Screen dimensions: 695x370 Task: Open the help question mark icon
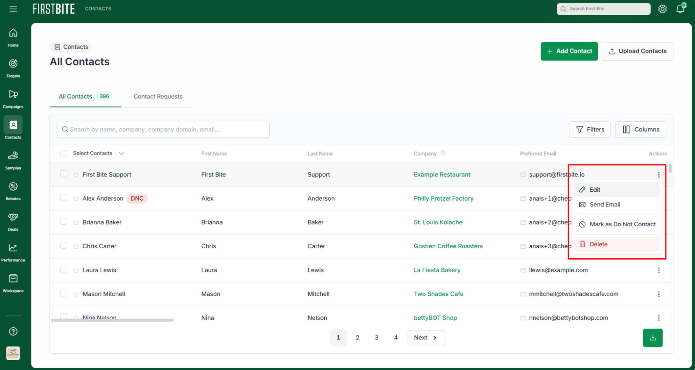(x=13, y=331)
